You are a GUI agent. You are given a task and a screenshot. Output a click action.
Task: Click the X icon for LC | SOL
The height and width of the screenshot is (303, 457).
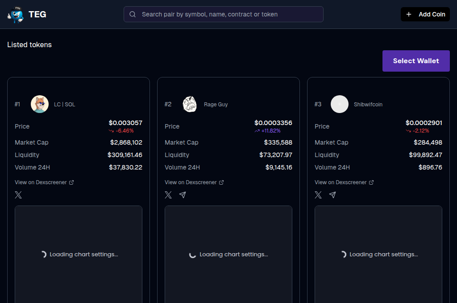pos(18,195)
